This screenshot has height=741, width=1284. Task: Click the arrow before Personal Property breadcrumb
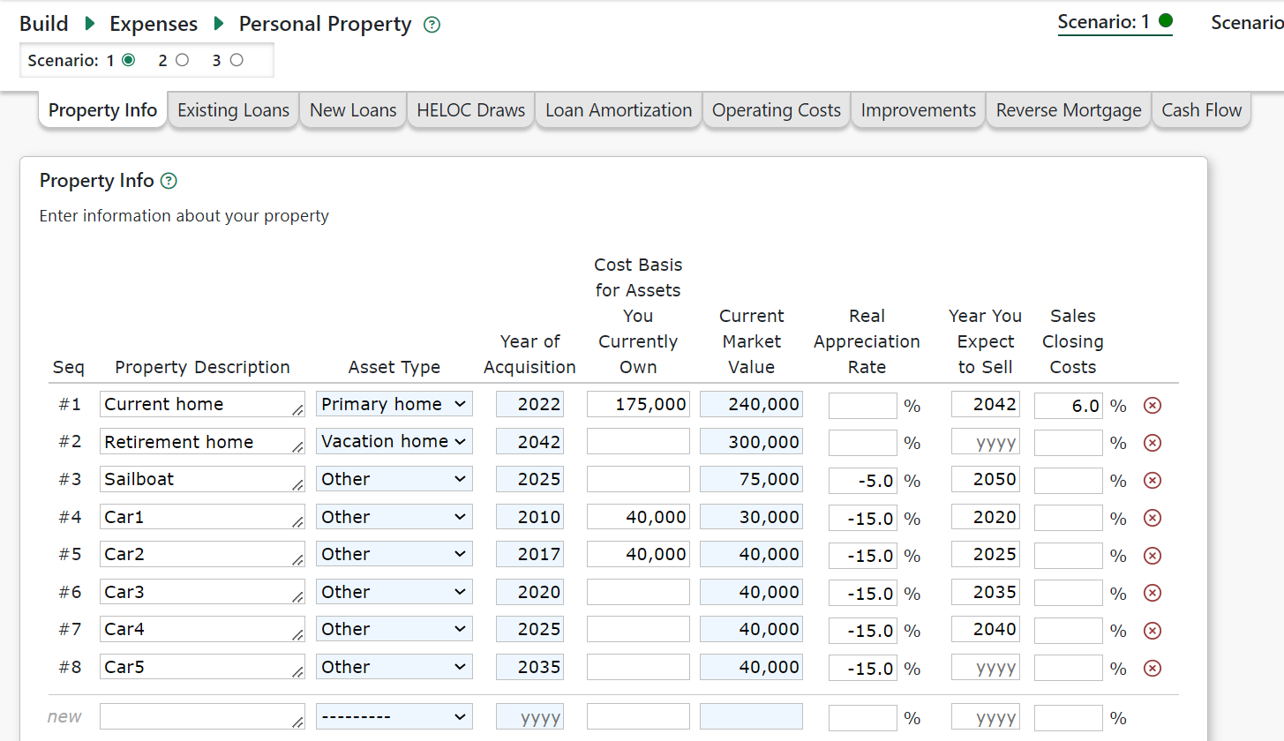pyautogui.click(x=219, y=24)
